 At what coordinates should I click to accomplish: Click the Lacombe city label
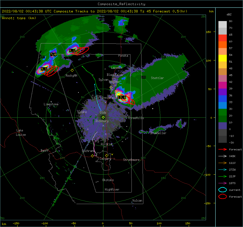pyautogui.click(x=117, y=68)
